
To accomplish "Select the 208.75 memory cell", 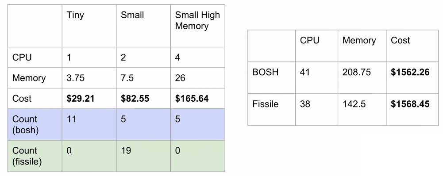I will coord(362,78).
